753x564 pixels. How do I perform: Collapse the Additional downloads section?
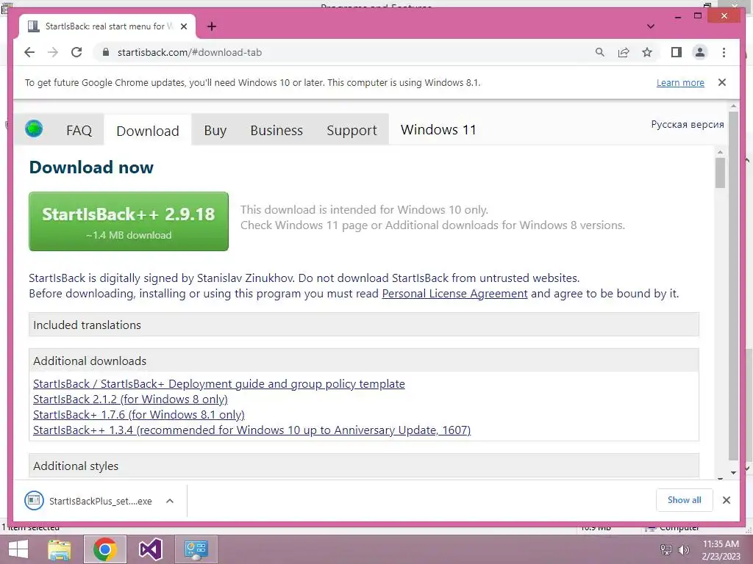point(363,361)
